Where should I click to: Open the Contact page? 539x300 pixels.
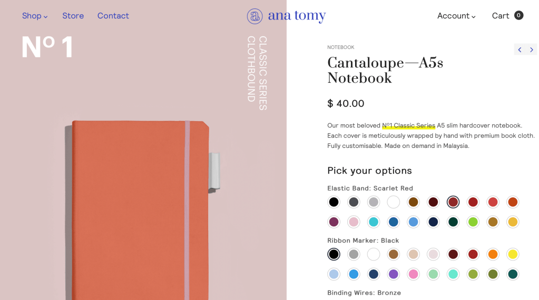click(x=113, y=16)
